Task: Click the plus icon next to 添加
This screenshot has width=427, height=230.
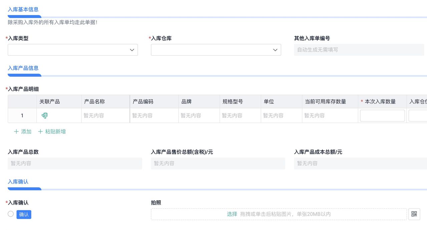Action: [17, 131]
